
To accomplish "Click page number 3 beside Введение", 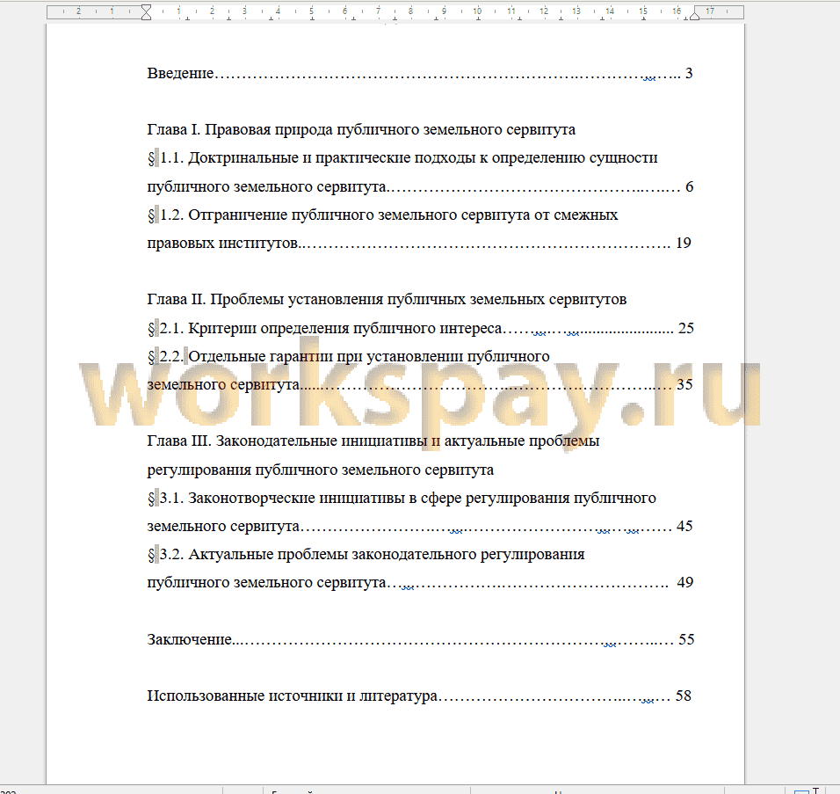I will pos(689,73).
